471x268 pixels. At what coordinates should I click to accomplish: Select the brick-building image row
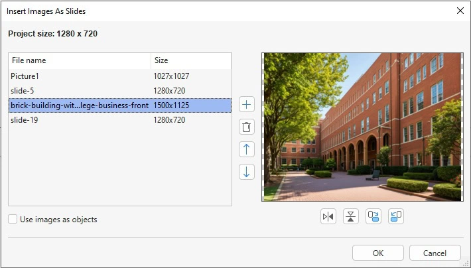click(x=80, y=105)
